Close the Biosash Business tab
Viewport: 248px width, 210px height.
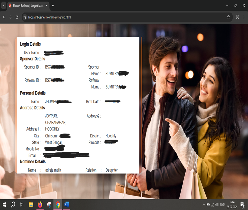tap(46, 6)
